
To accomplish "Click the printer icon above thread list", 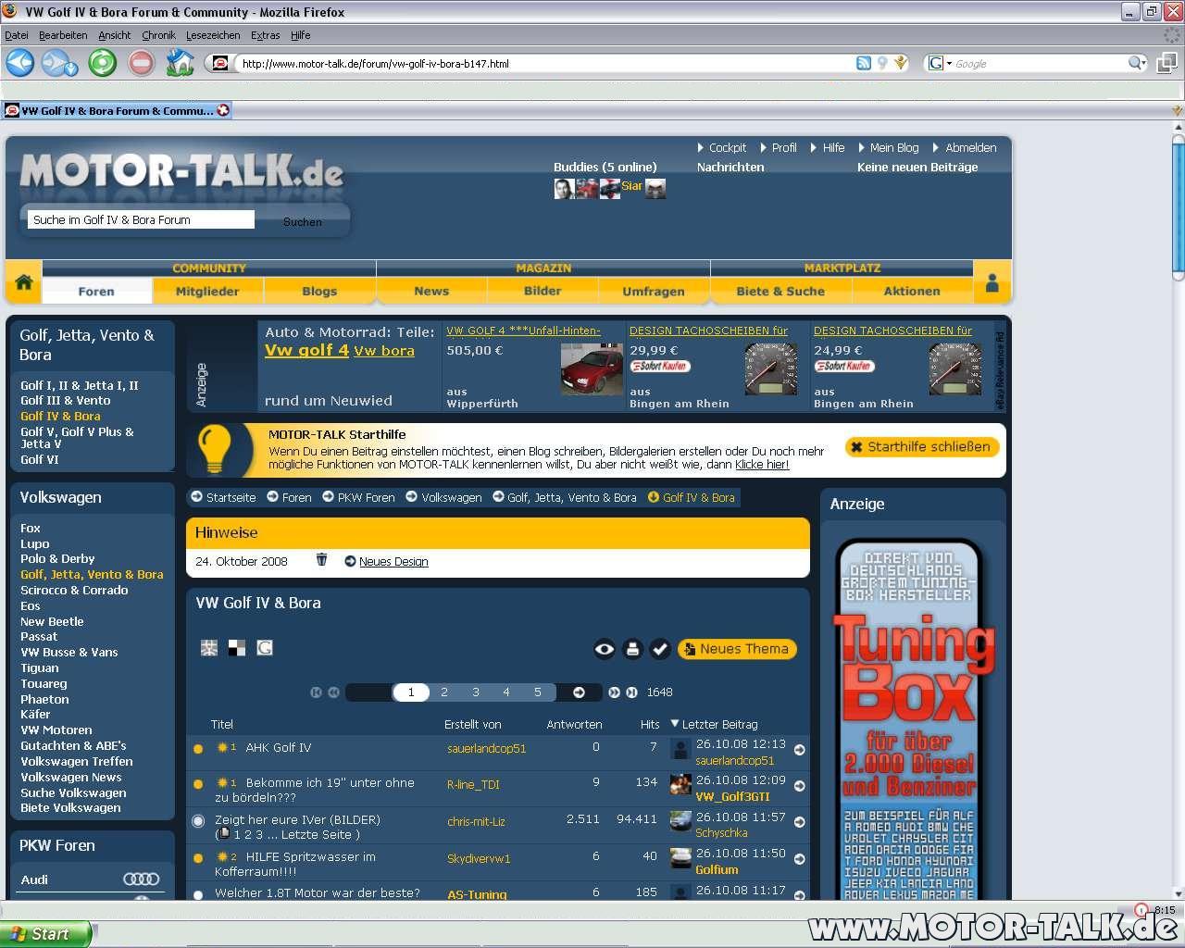I will [x=632, y=649].
